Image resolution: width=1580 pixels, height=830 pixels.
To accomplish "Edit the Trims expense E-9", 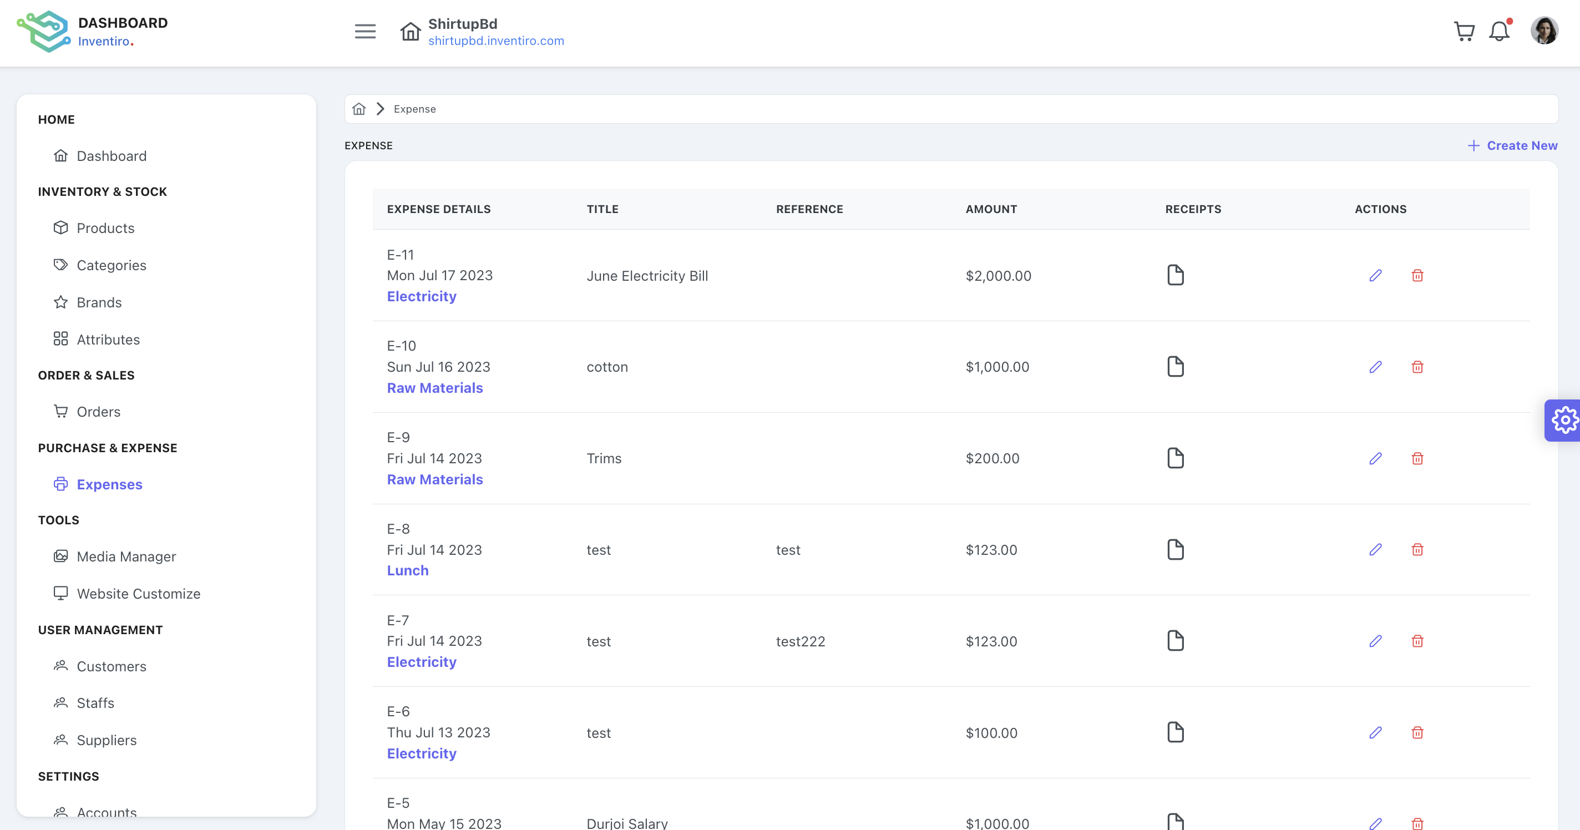I will [x=1376, y=458].
